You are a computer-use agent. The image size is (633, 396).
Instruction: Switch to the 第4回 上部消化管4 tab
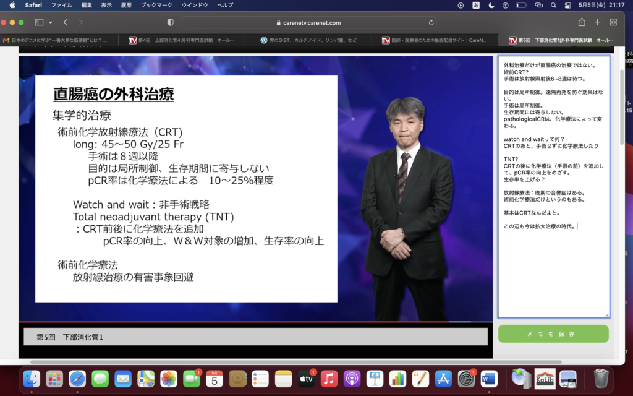pos(185,40)
